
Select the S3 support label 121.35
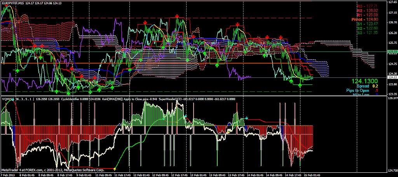pyautogui.click(x=368, y=32)
